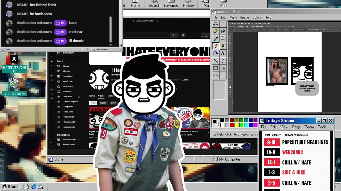Open Keyword Inspector in YouTube sidebar
Screen dimensions: 341x191
[x=71, y=102]
